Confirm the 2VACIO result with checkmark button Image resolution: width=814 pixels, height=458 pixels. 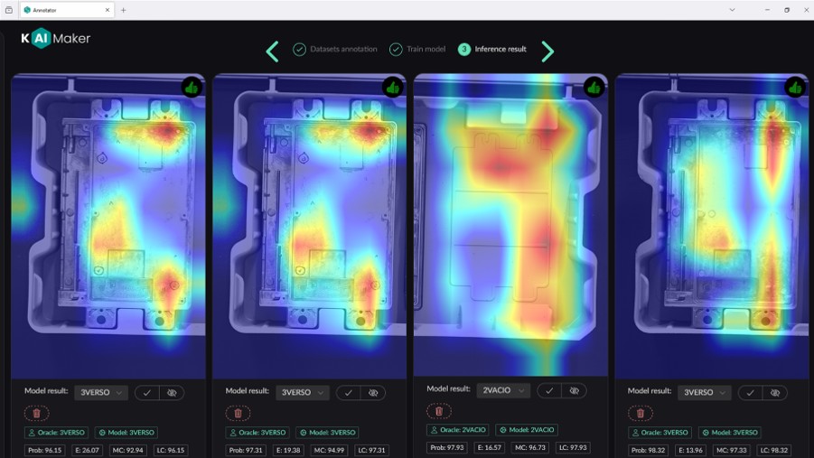pyautogui.click(x=548, y=391)
